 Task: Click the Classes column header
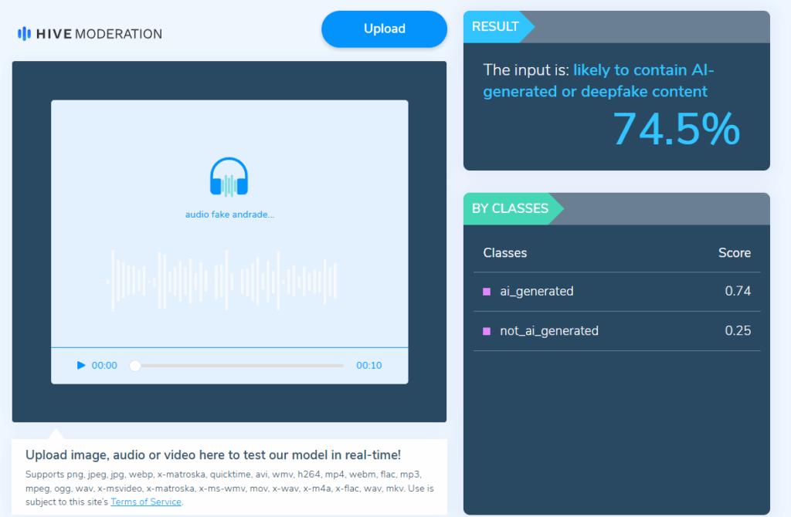(505, 253)
